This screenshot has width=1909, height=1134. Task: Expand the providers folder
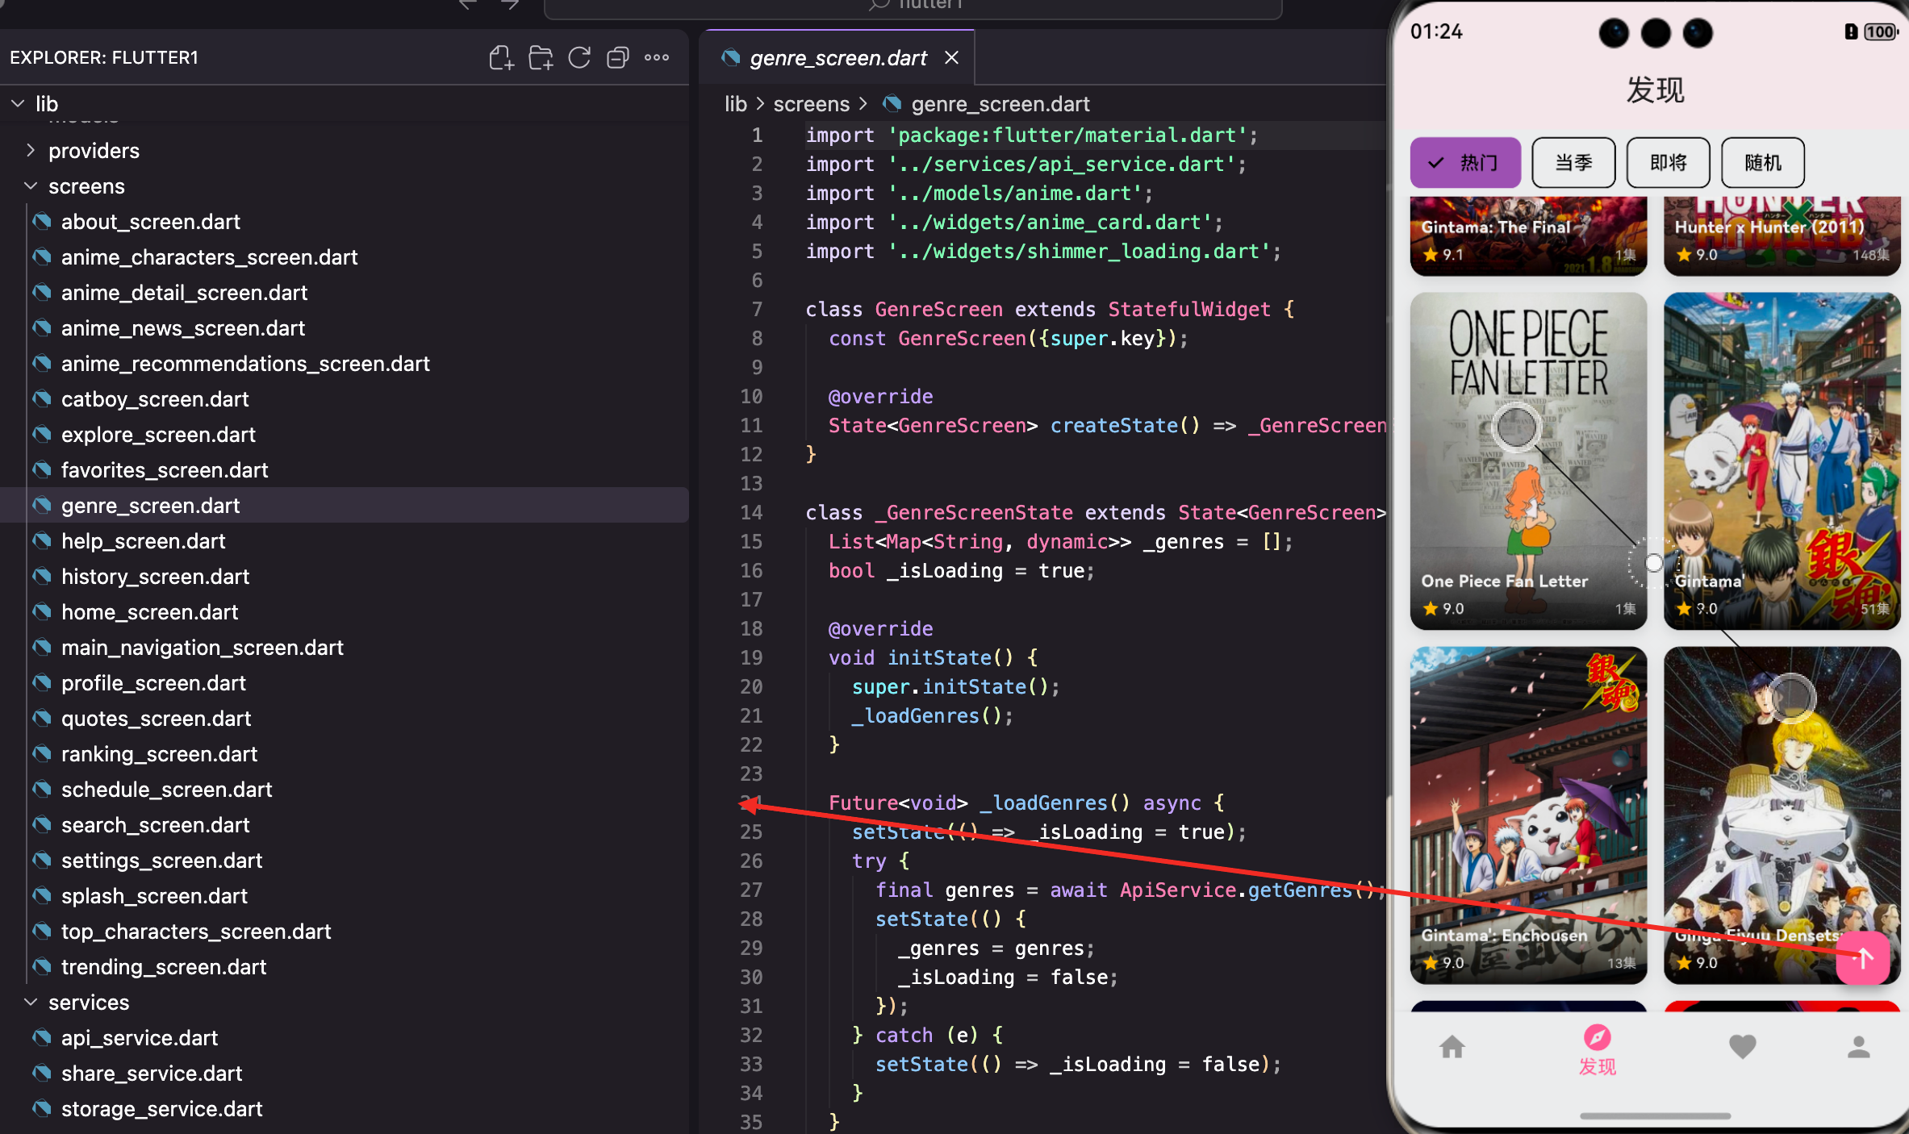[x=94, y=151]
